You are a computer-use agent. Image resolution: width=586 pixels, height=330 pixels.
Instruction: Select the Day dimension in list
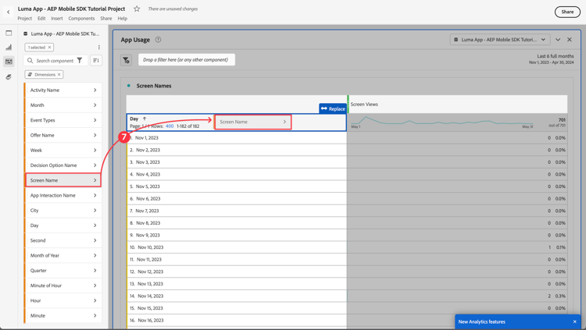[x=63, y=225]
